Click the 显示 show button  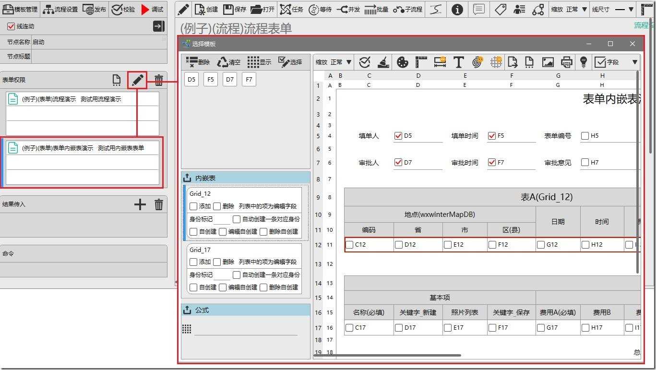pyautogui.click(x=260, y=62)
